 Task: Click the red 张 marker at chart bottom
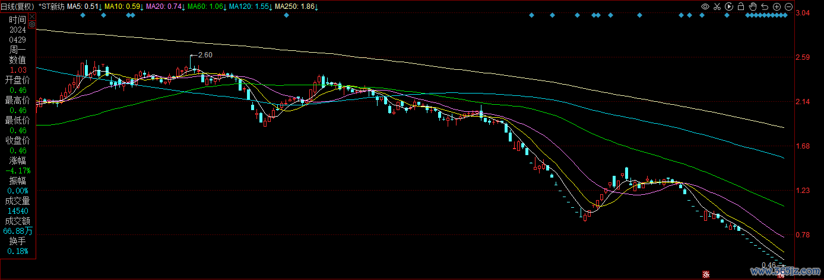[706, 273]
